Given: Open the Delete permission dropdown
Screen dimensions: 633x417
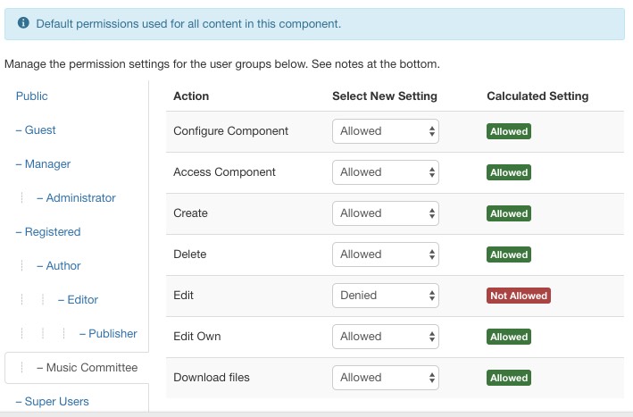Looking at the screenshot, I should tap(386, 254).
